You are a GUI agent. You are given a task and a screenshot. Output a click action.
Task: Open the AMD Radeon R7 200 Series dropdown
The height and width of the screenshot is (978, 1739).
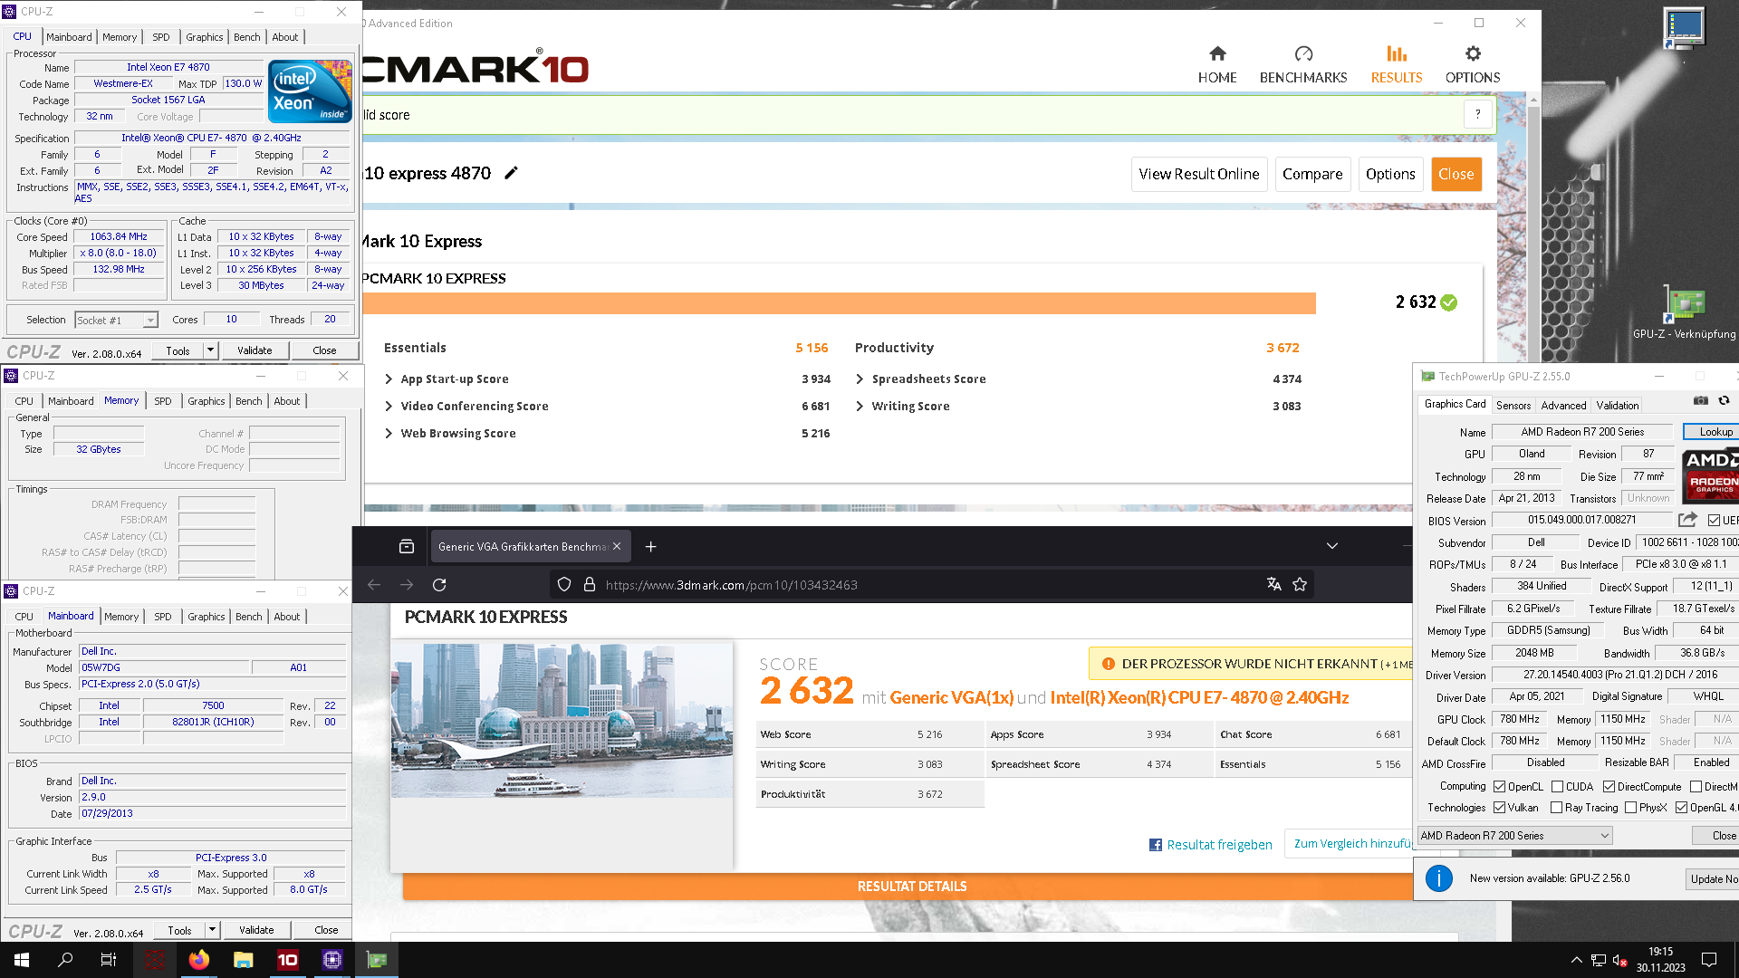click(x=1514, y=836)
